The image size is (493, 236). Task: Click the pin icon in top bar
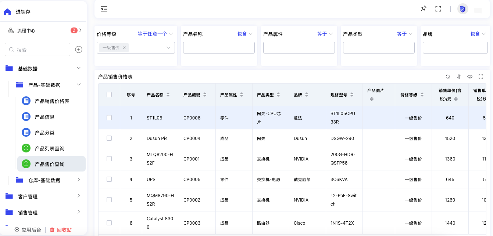pyautogui.click(x=424, y=9)
